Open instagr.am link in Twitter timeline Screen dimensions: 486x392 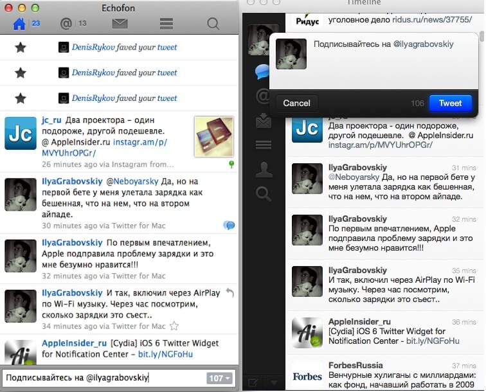pyautogui.click(x=381, y=145)
